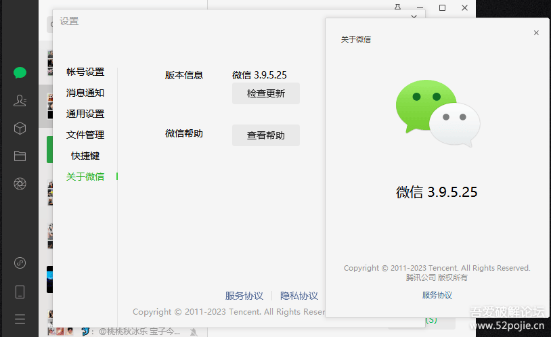Switch to the 通用设置 tab
The width and height of the screenshot is (551, 337).
click(85, 114)
